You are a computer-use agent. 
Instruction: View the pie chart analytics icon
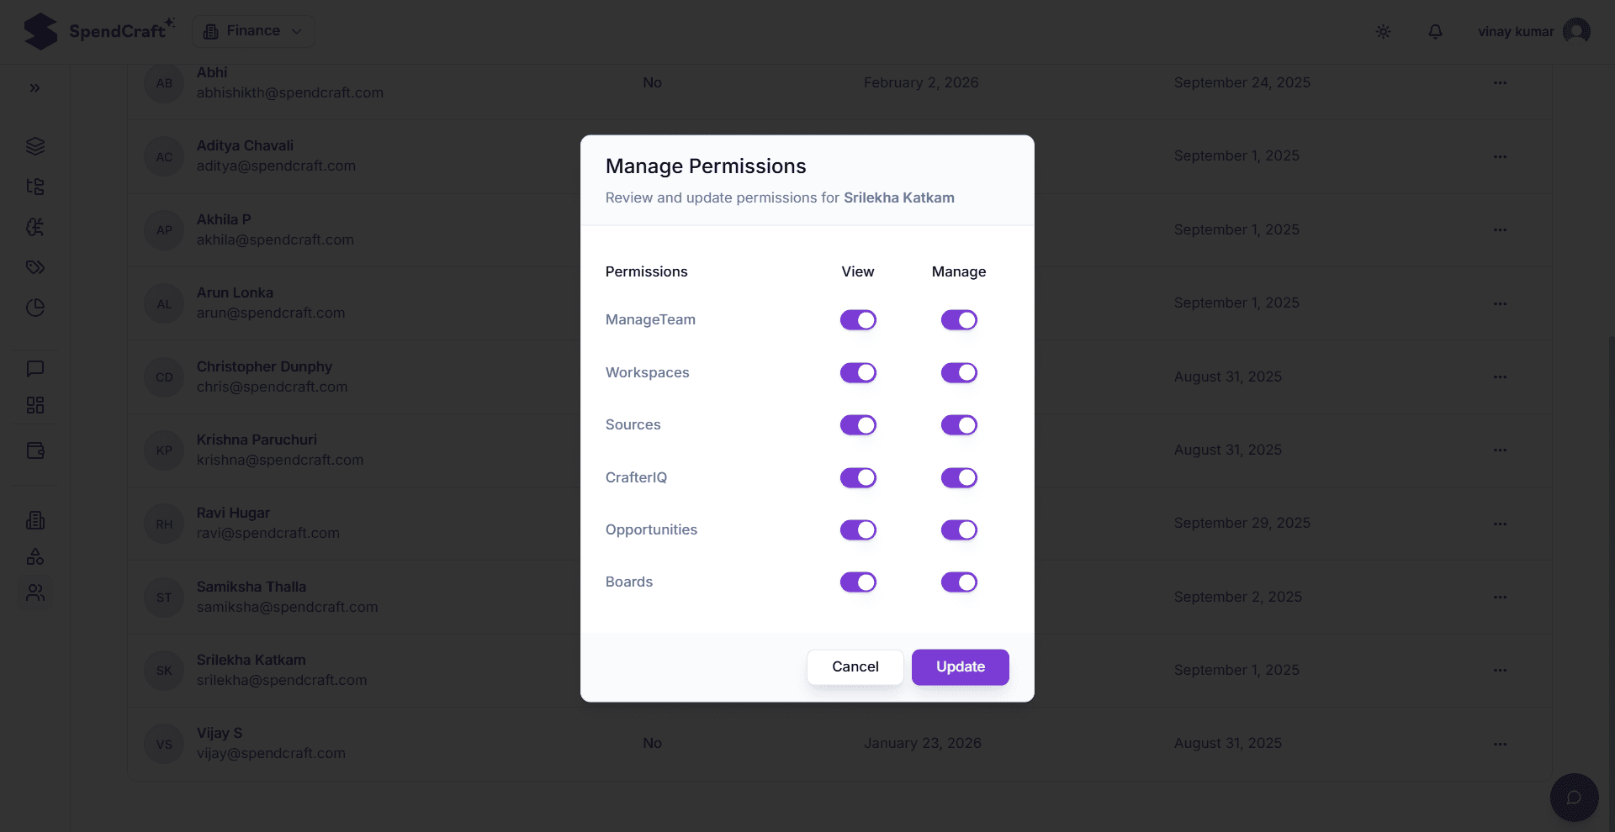tap(34, 308)
